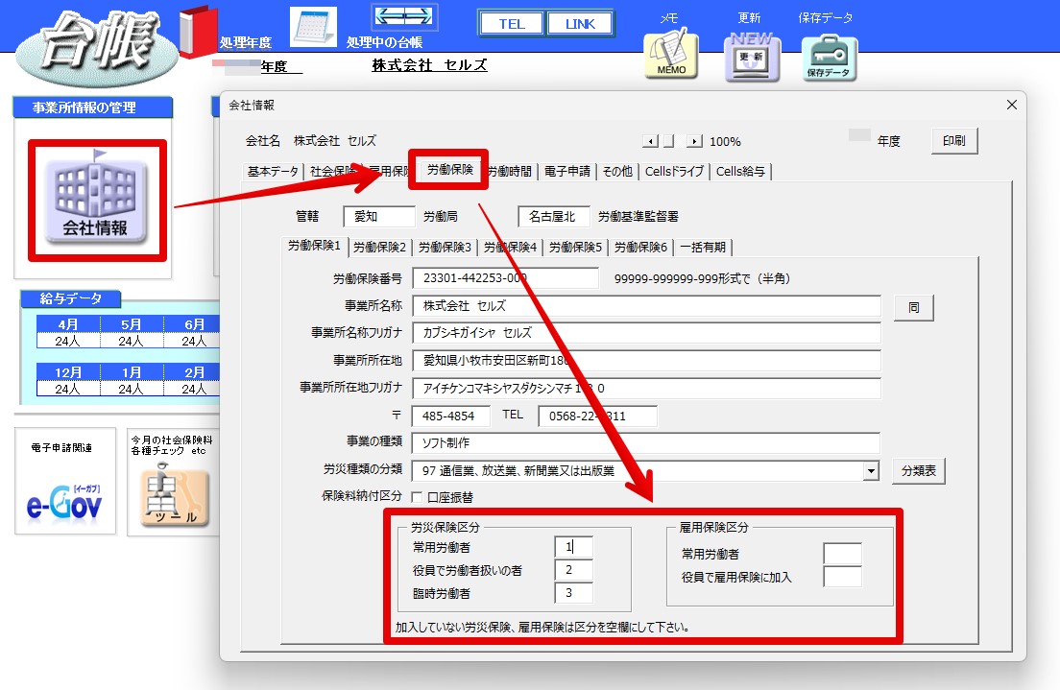Select the 労働保険5 sub-tab

(575, 248)
